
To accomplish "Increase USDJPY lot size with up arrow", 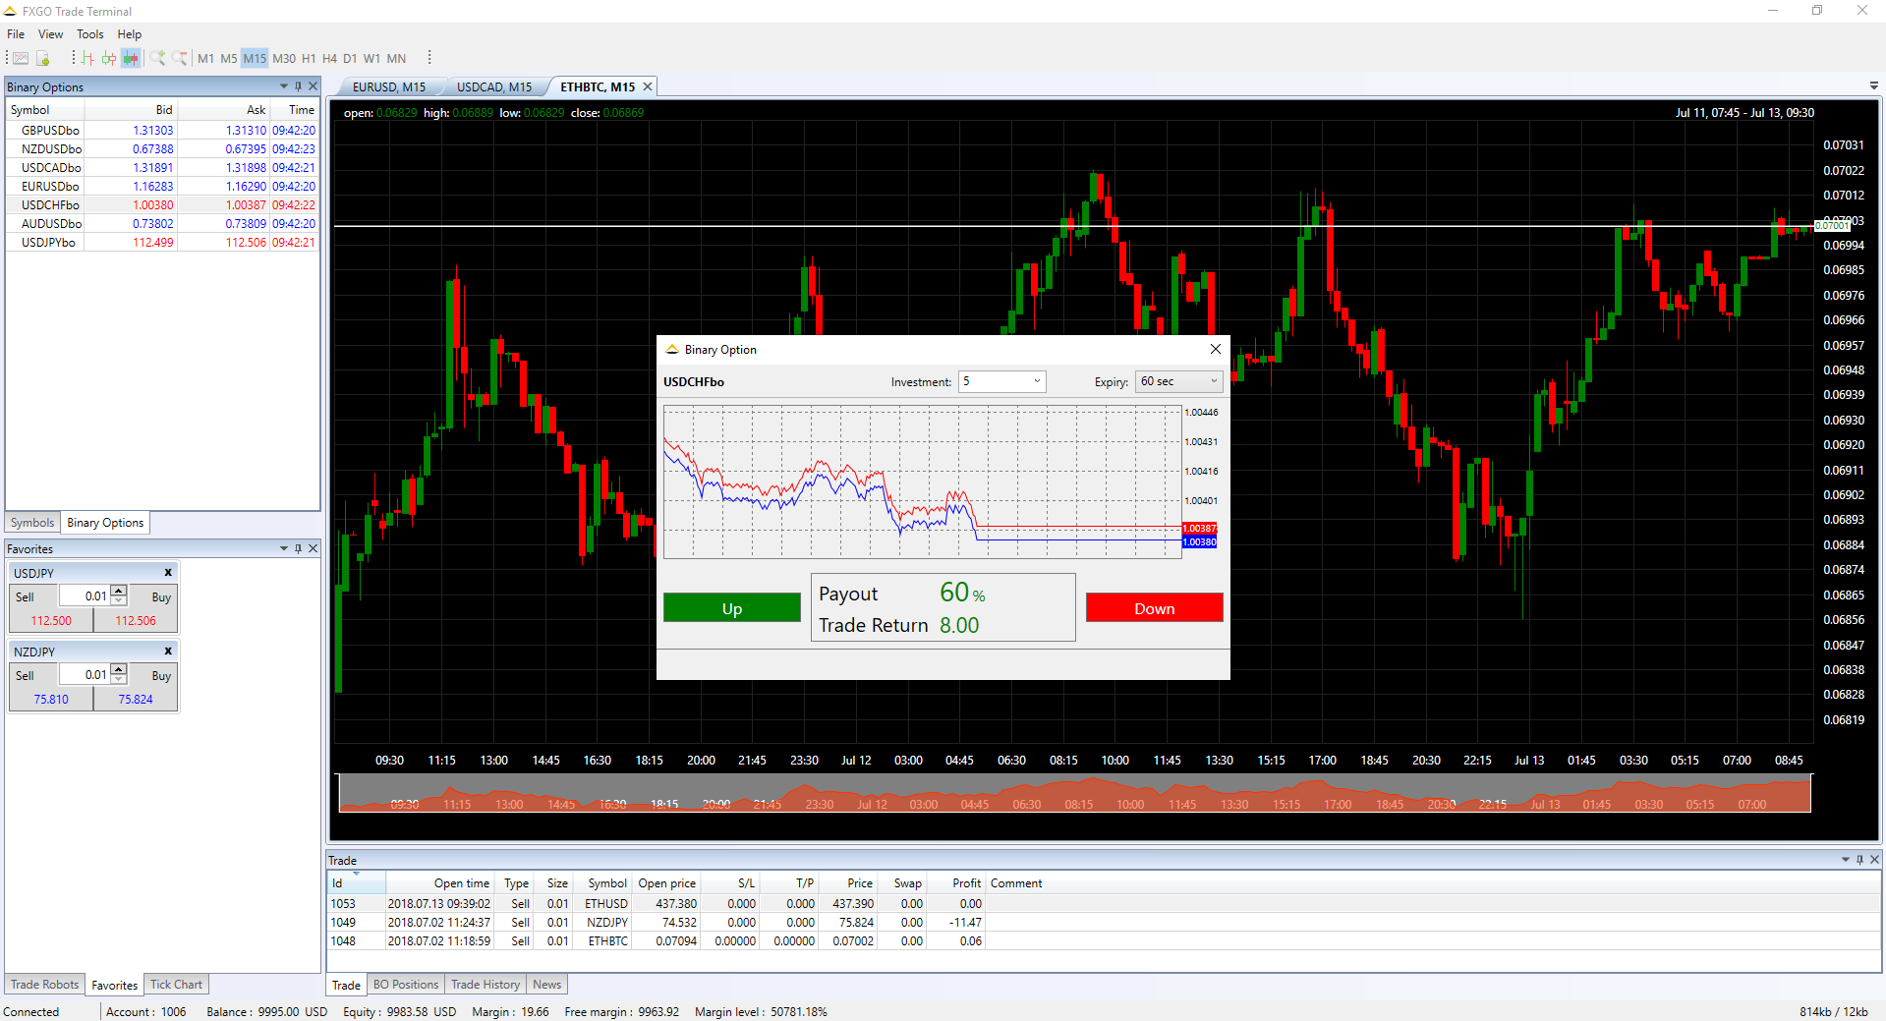I will [119, 591].
